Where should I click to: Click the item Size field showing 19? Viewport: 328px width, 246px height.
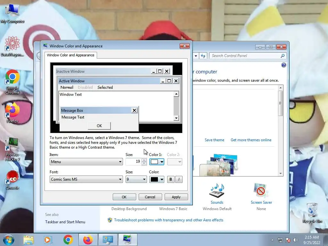134,162
